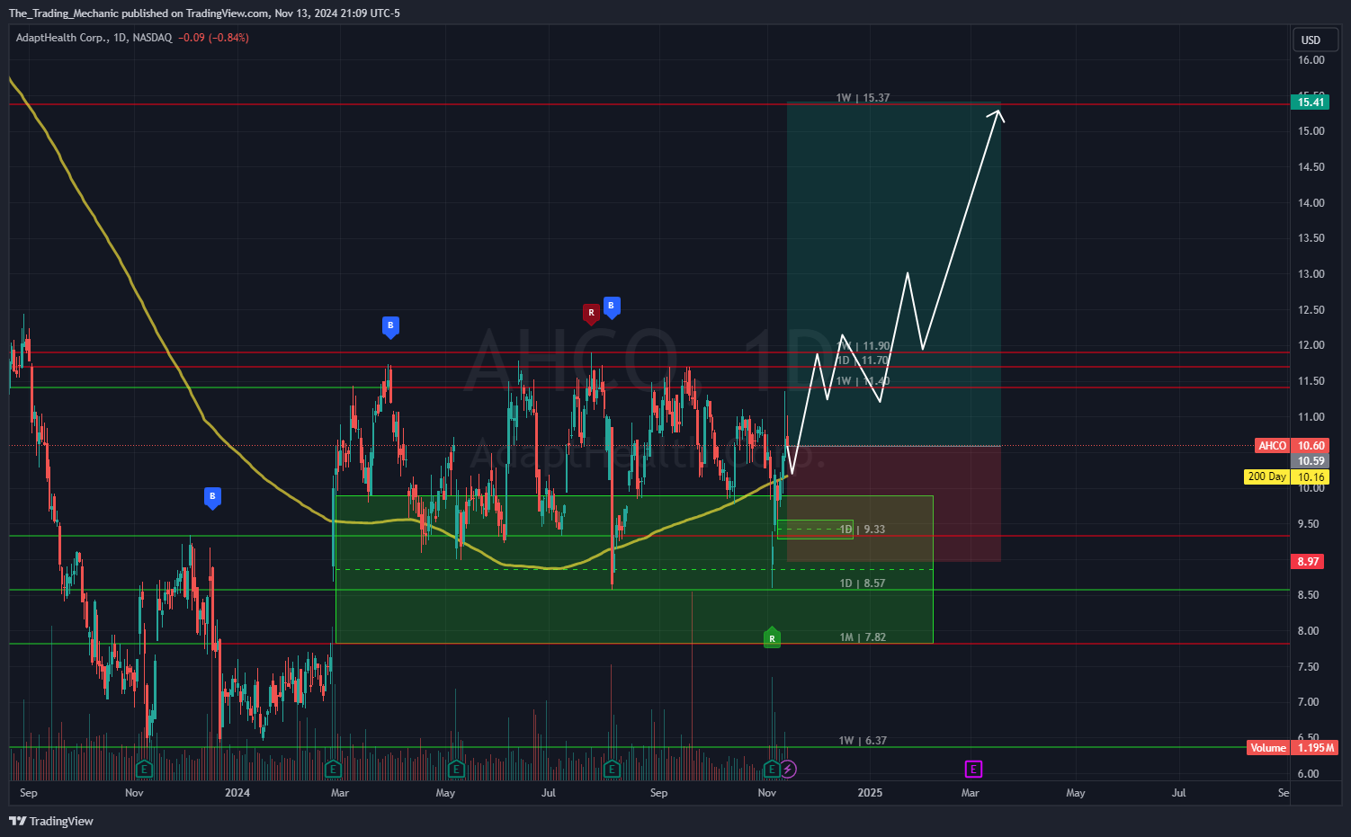Click the 1M | 7.82 level label
The image size is (1351, 837).
click(863, 637)
